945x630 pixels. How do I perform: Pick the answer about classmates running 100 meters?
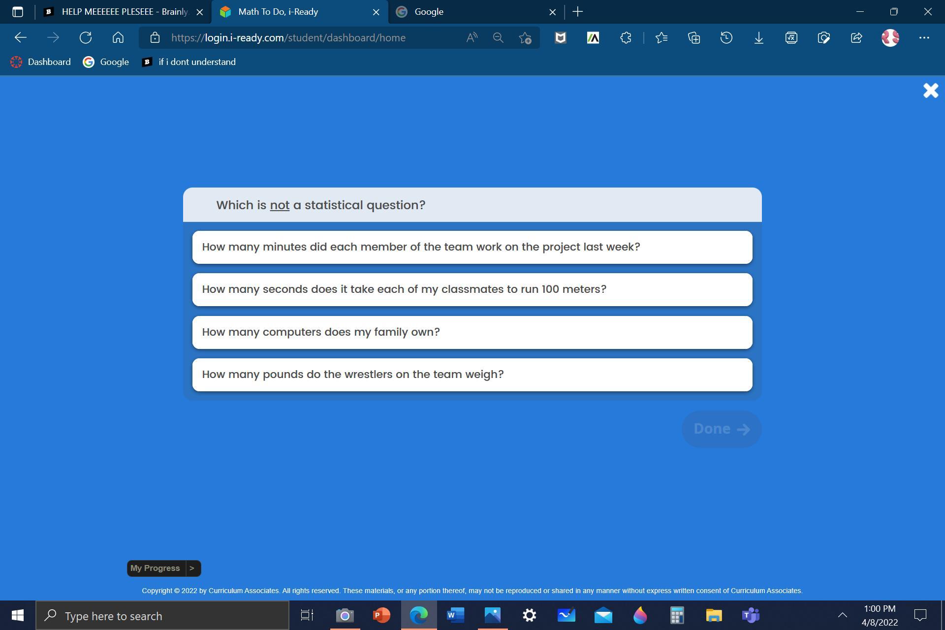click(472, 289)
